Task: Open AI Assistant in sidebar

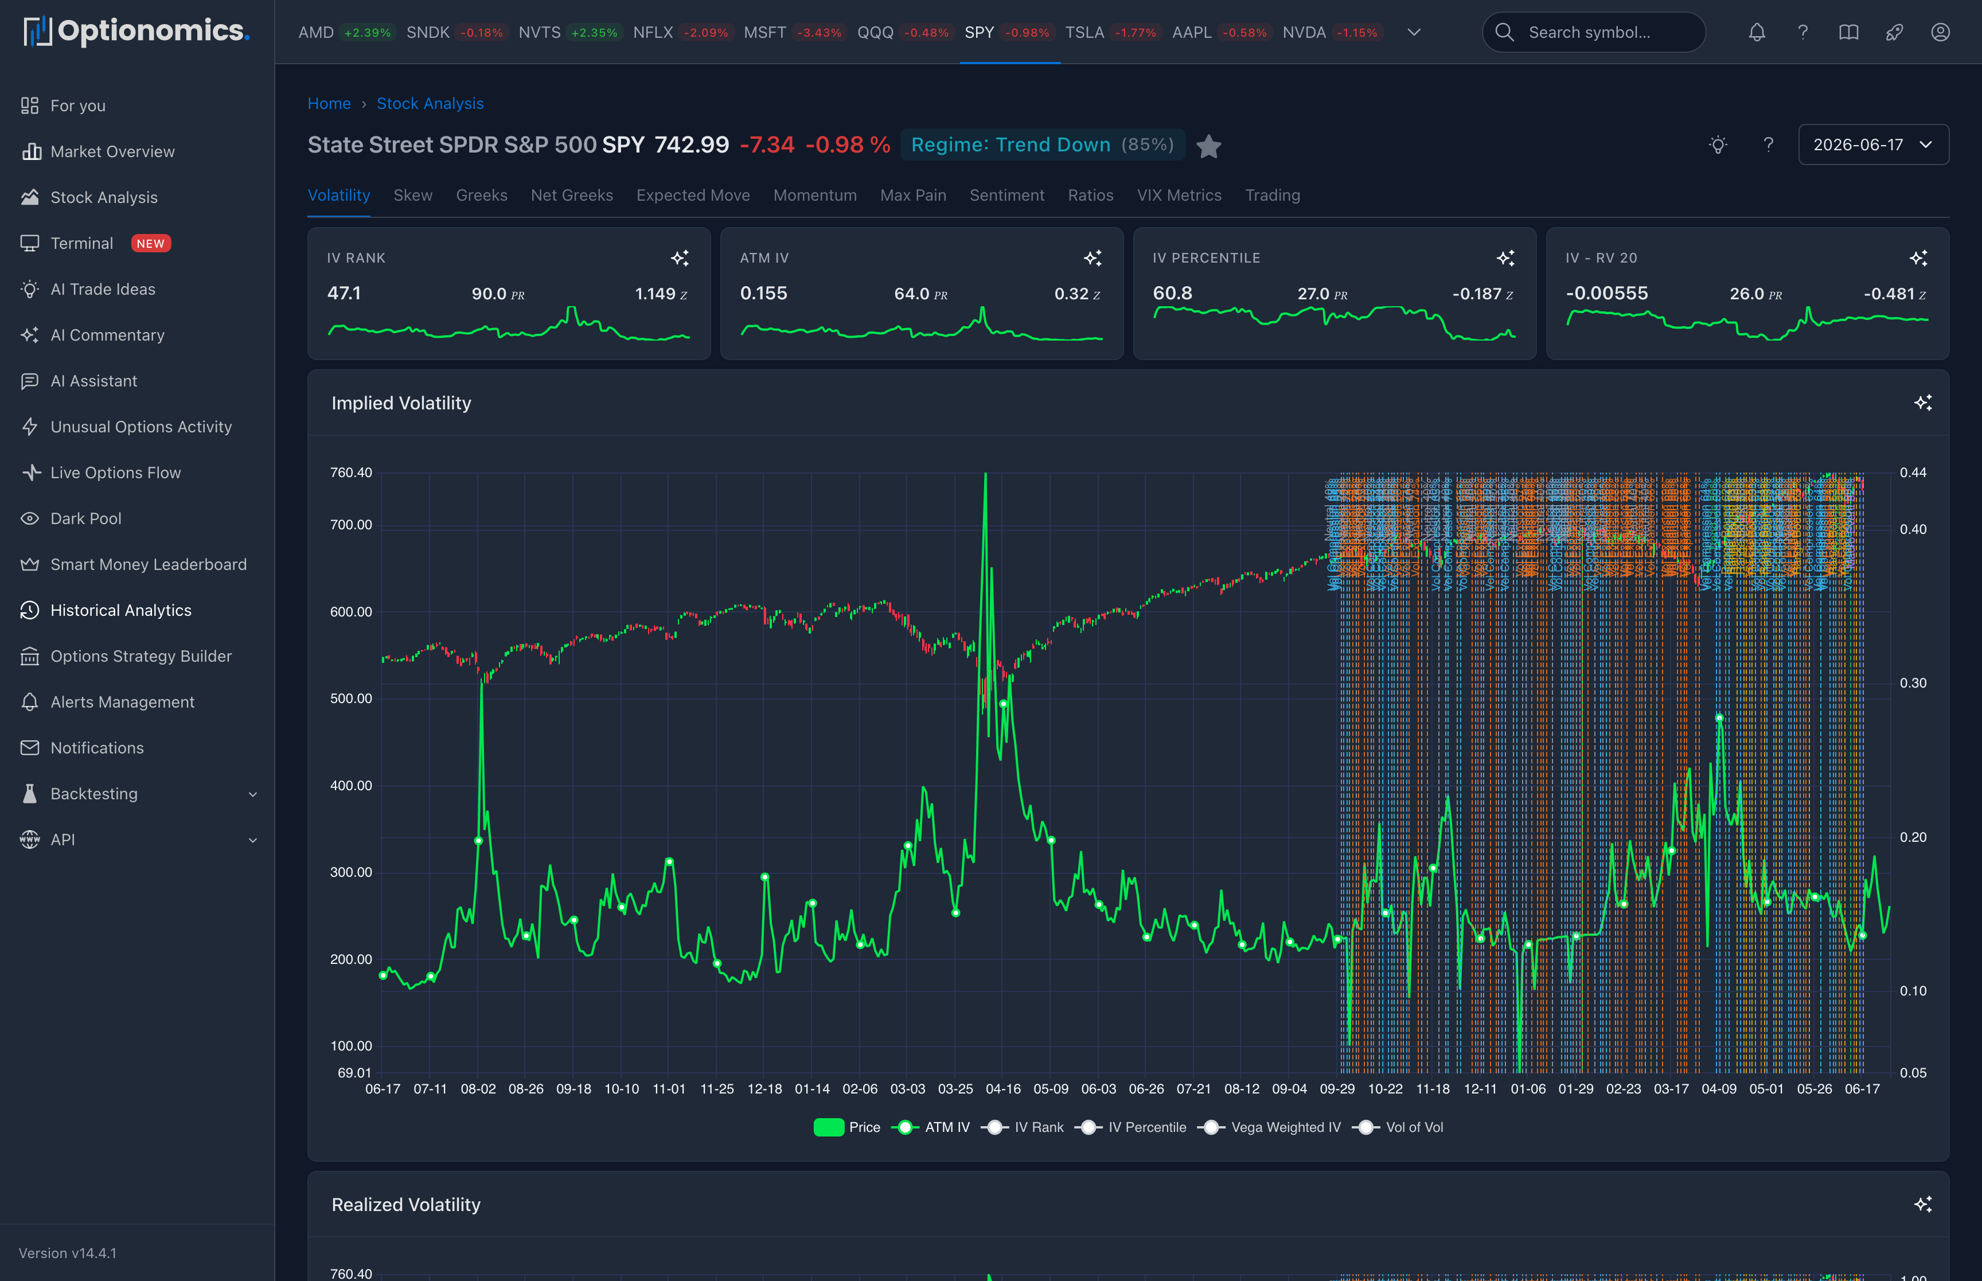Action: (137, 381)
